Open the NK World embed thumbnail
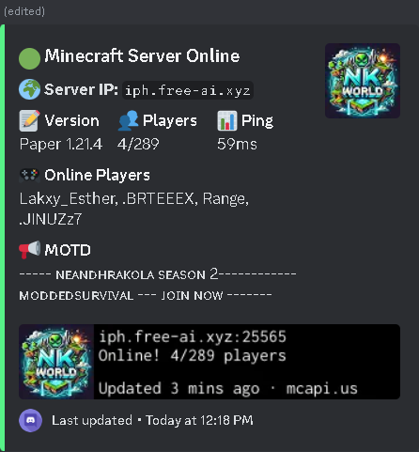The image size is (419, 452). point(363,81)
